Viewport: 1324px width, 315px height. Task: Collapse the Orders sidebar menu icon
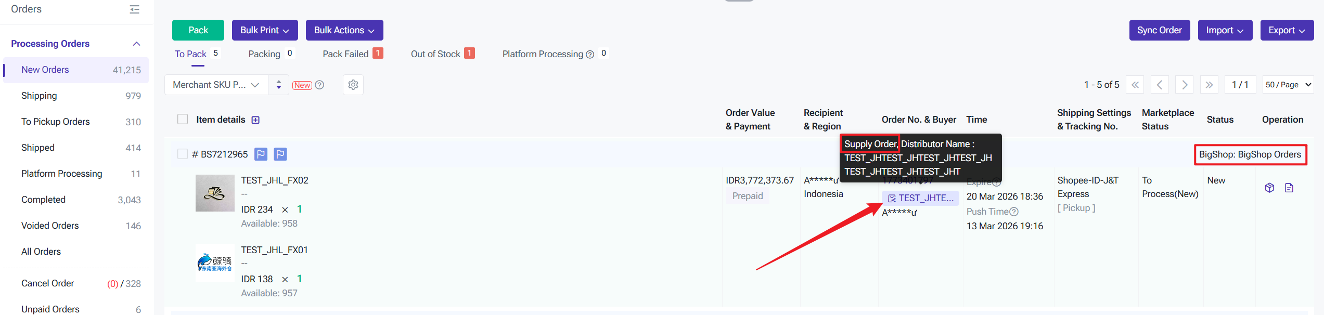click(134, 9)
